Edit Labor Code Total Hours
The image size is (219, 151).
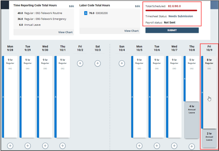tap(137, 6)
